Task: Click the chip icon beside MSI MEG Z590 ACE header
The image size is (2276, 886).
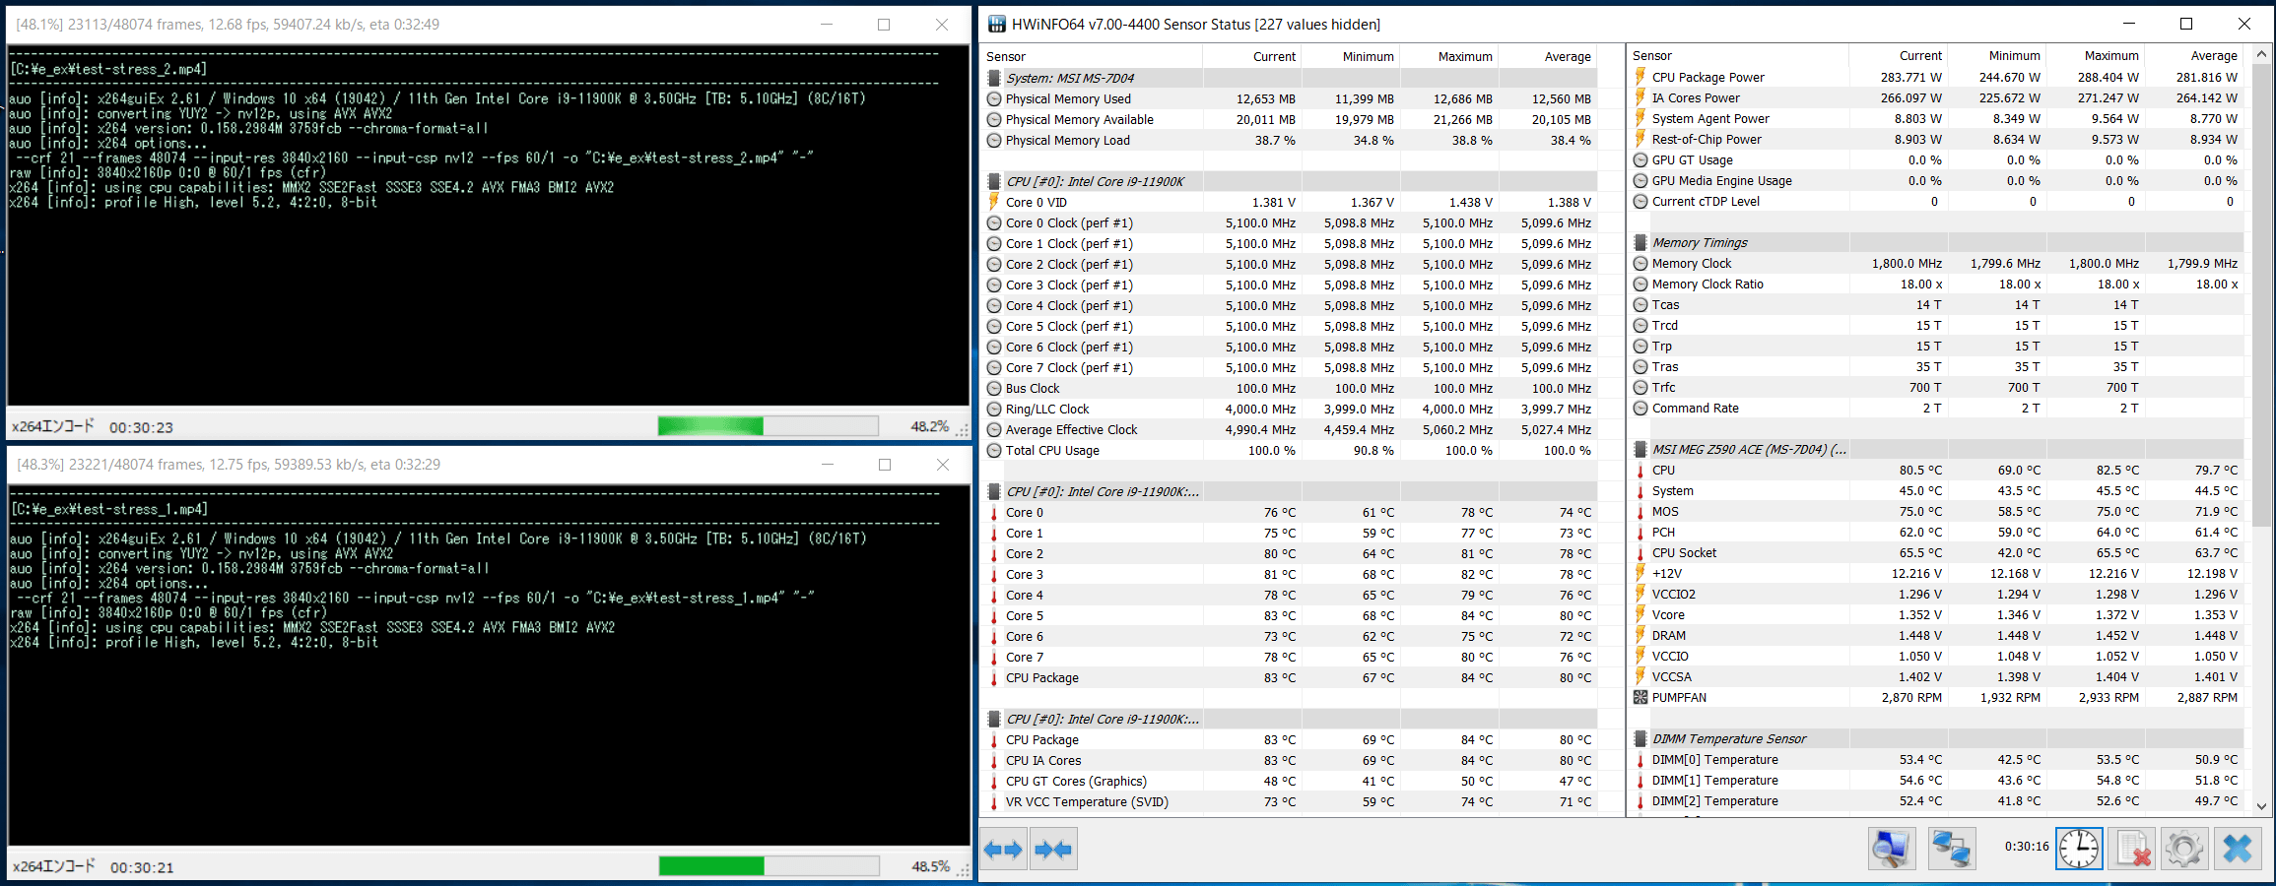Action: coord(1640,449)
